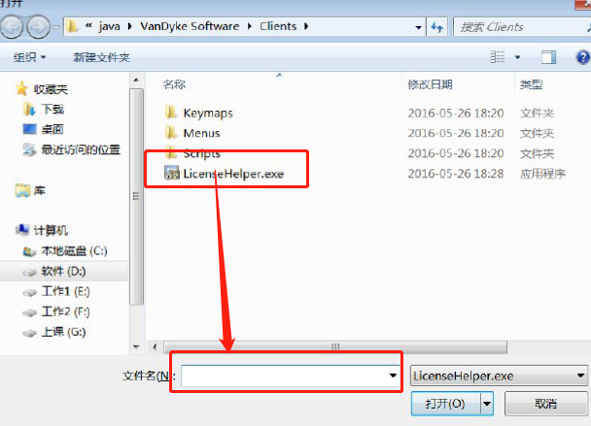Open the view options dropdown arrow
591x426 pixels.
tap(517, 57)
